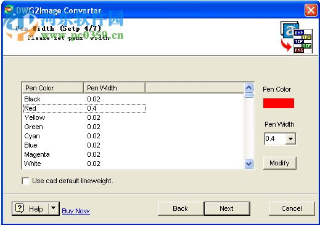Click the 0.4 width value in Red row

92,108
